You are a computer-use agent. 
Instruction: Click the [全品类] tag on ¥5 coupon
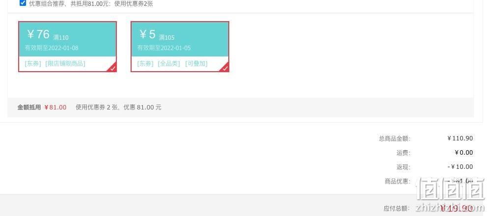[x=169, y=64]
